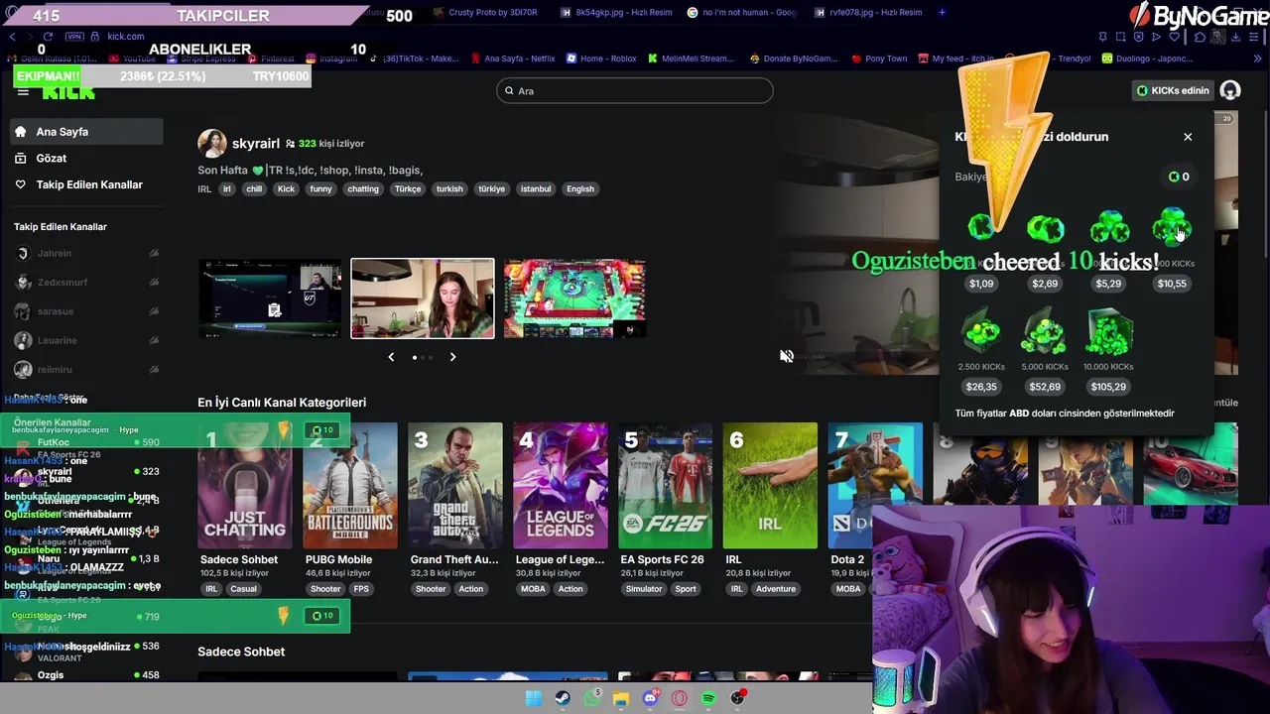Open Jahrein in followed channels list
Image resolution: width=1270 pixels, height=714 pixels.
87,254
